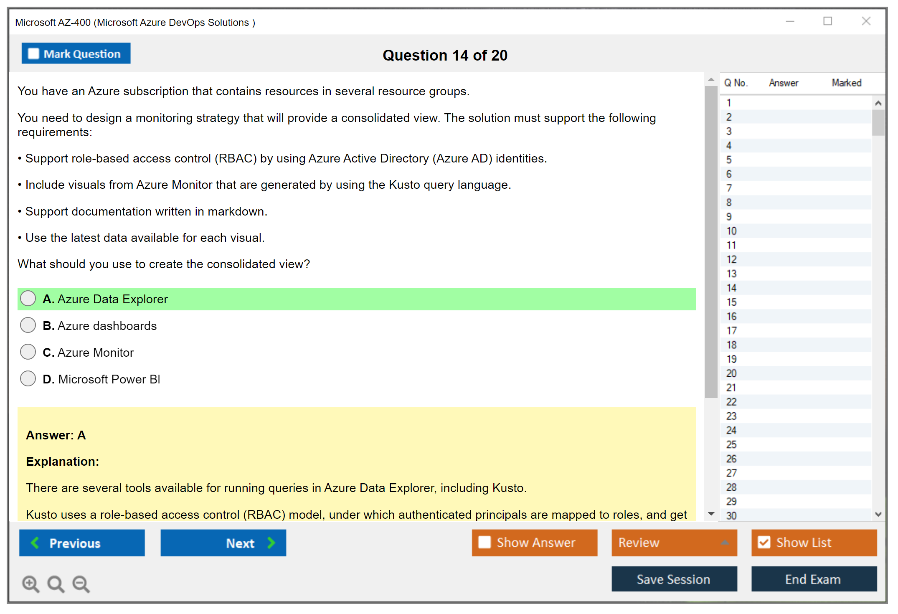Jump to question 20 in list
Viewport: 898px width, 614px height.
pyautogui.click(x=731, y=373)
